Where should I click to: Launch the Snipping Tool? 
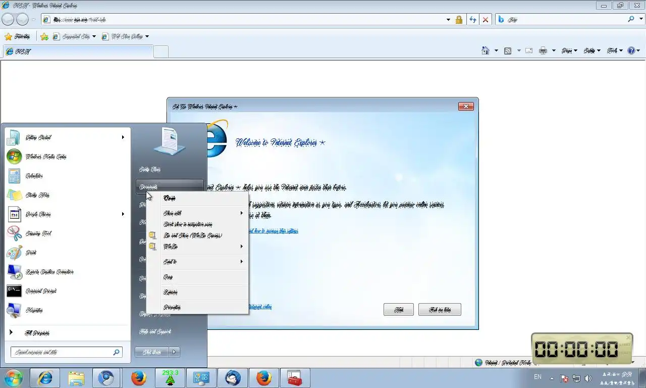[x=66, y=233]
